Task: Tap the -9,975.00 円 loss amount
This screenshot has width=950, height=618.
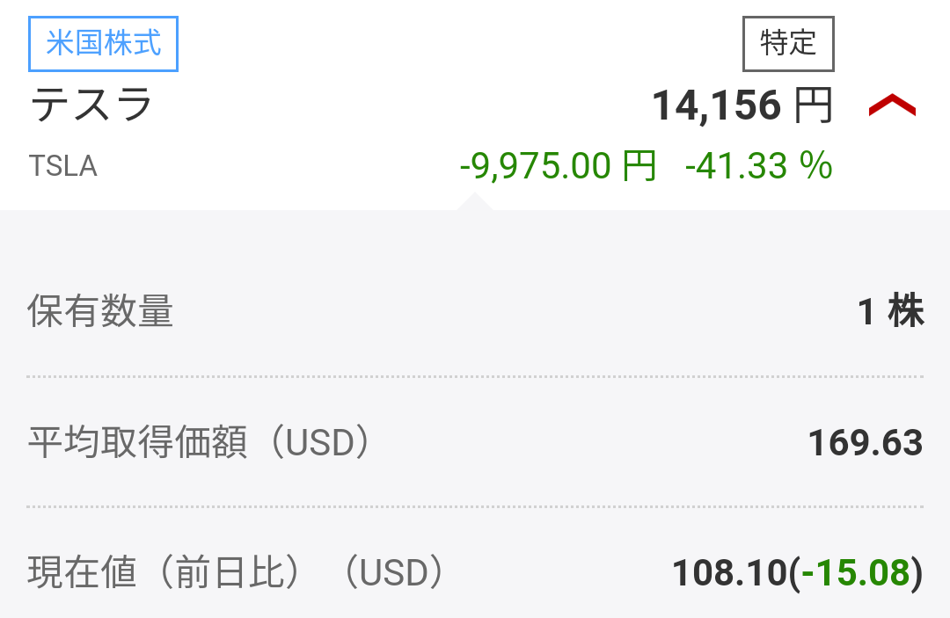Action: (537, 165)
